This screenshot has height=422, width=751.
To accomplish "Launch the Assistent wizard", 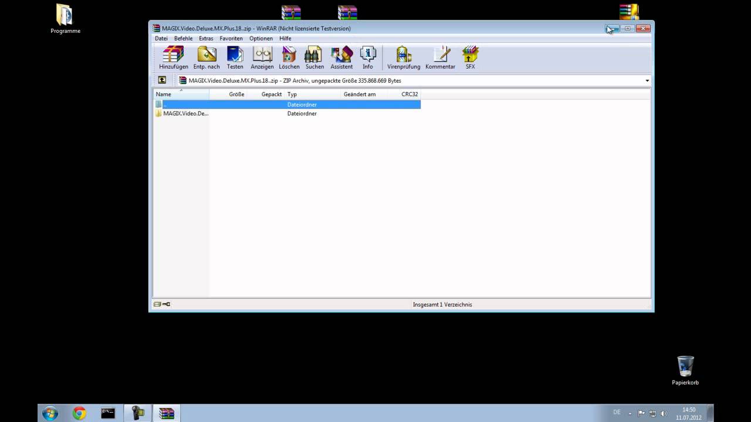I will tap(341, 58).
